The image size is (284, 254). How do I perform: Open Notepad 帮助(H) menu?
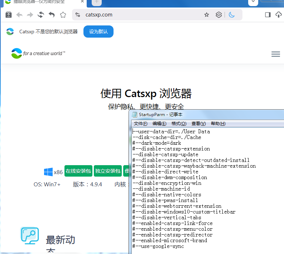[x=218, y=124]
